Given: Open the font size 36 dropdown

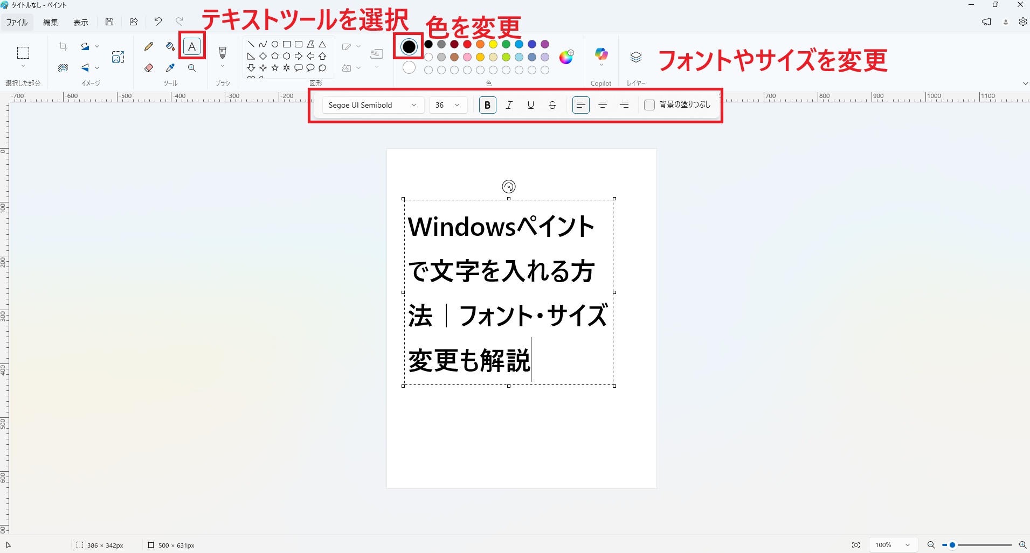Looking at the screenshot, I should coord(448,105).
